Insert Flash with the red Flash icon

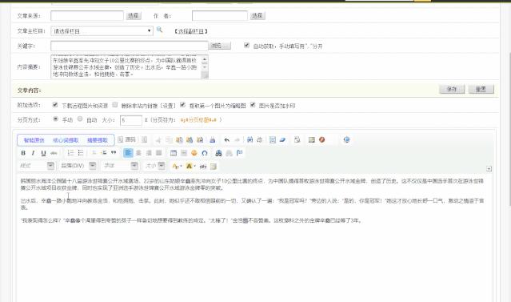click(322, 139)
